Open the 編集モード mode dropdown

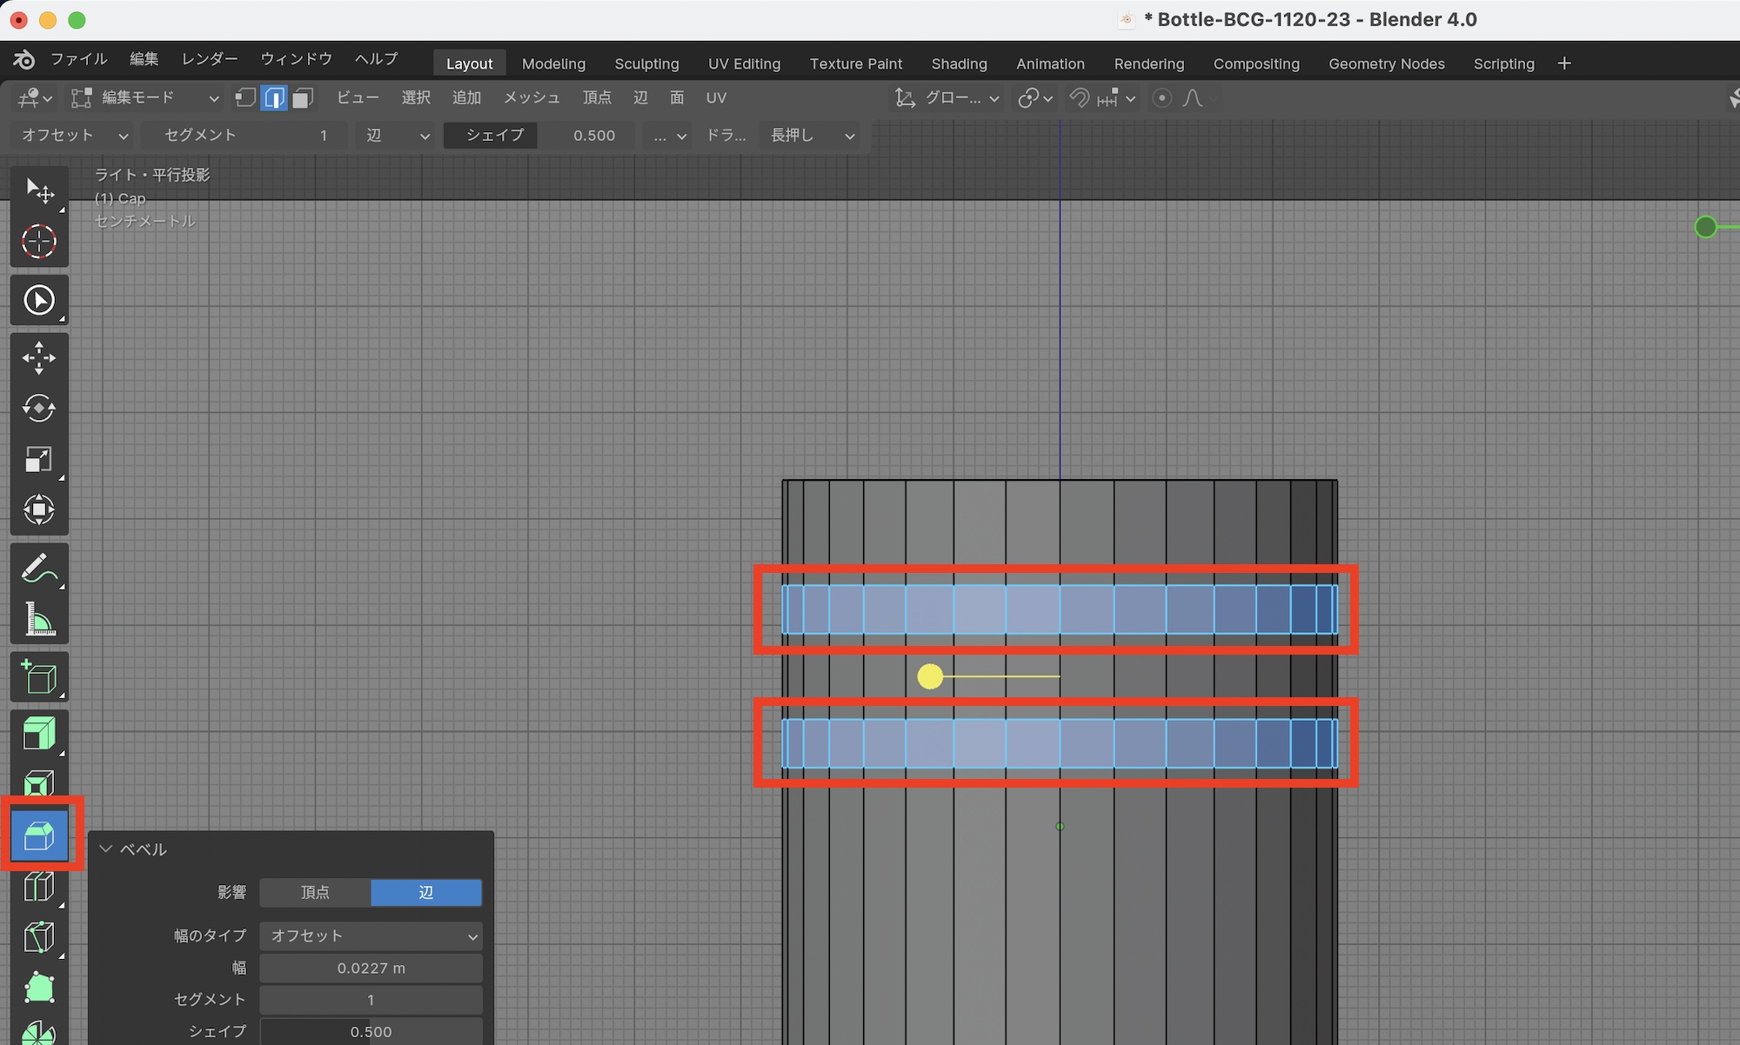pyautogui.click(x=145, y=98)
